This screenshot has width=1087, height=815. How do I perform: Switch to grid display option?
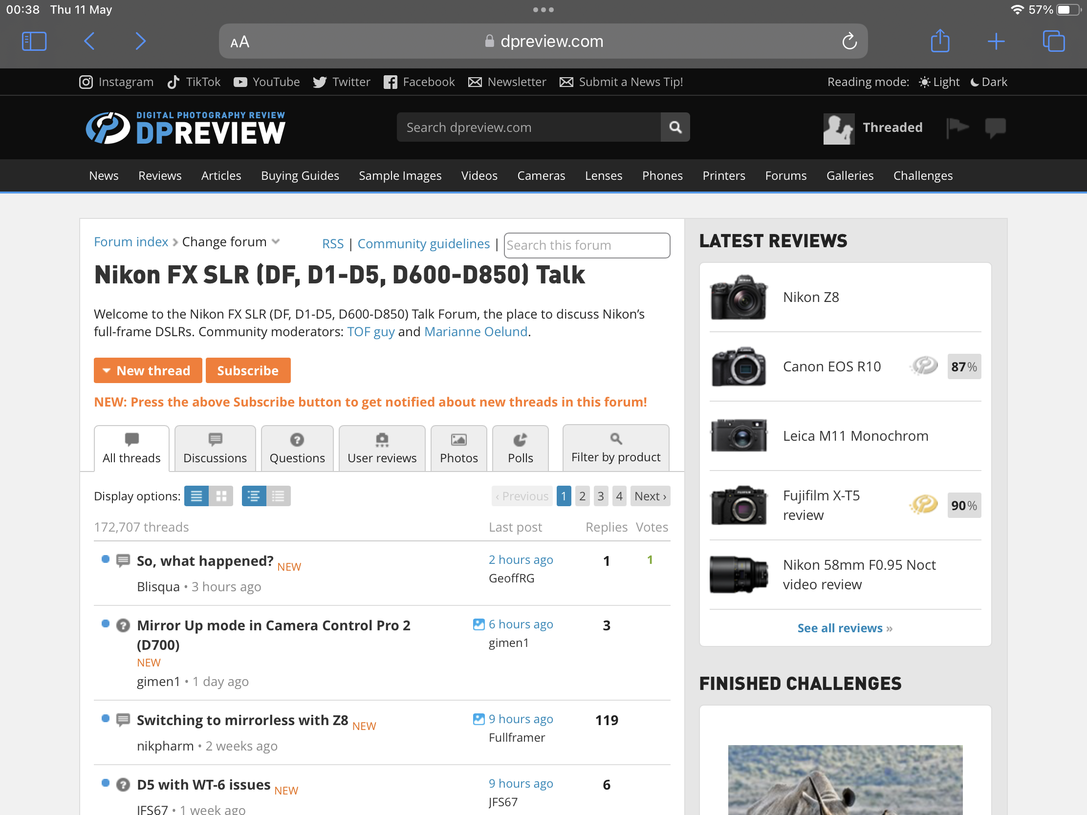click(x=221, y=496)
